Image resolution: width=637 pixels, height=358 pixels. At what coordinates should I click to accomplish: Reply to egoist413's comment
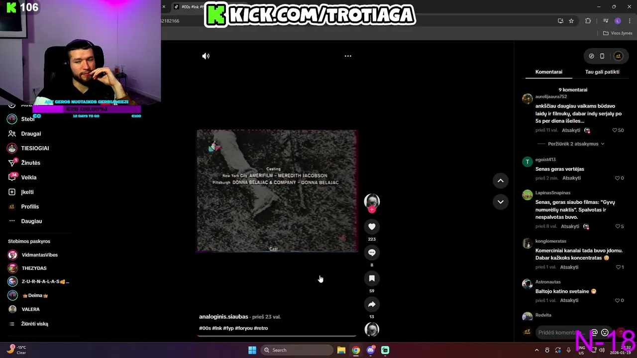coord(571,178)
